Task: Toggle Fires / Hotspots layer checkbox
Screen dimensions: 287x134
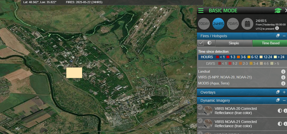Action: pos(201,43)
